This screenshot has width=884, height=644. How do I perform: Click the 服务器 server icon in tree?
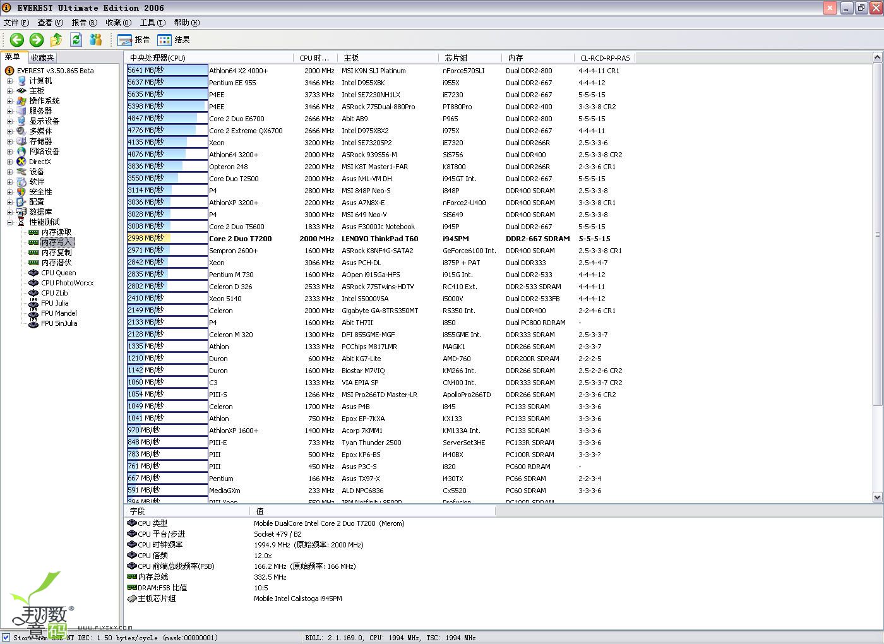[x=21, y=111]
